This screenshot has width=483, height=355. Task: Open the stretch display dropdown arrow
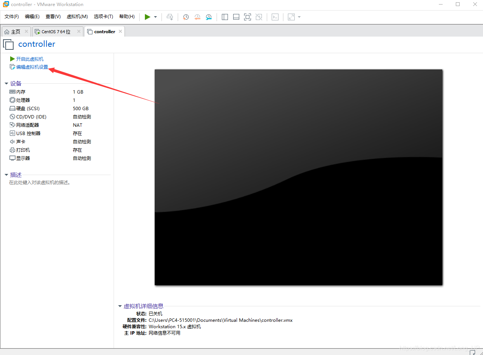point(299,17)
